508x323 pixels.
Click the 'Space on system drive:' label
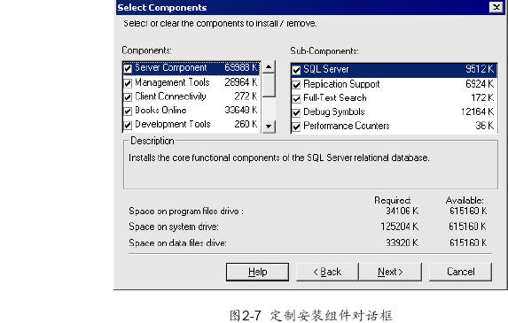[x=174, y=227]
